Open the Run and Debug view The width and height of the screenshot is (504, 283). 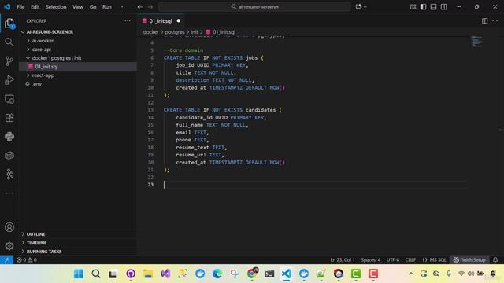pos(9,80)
